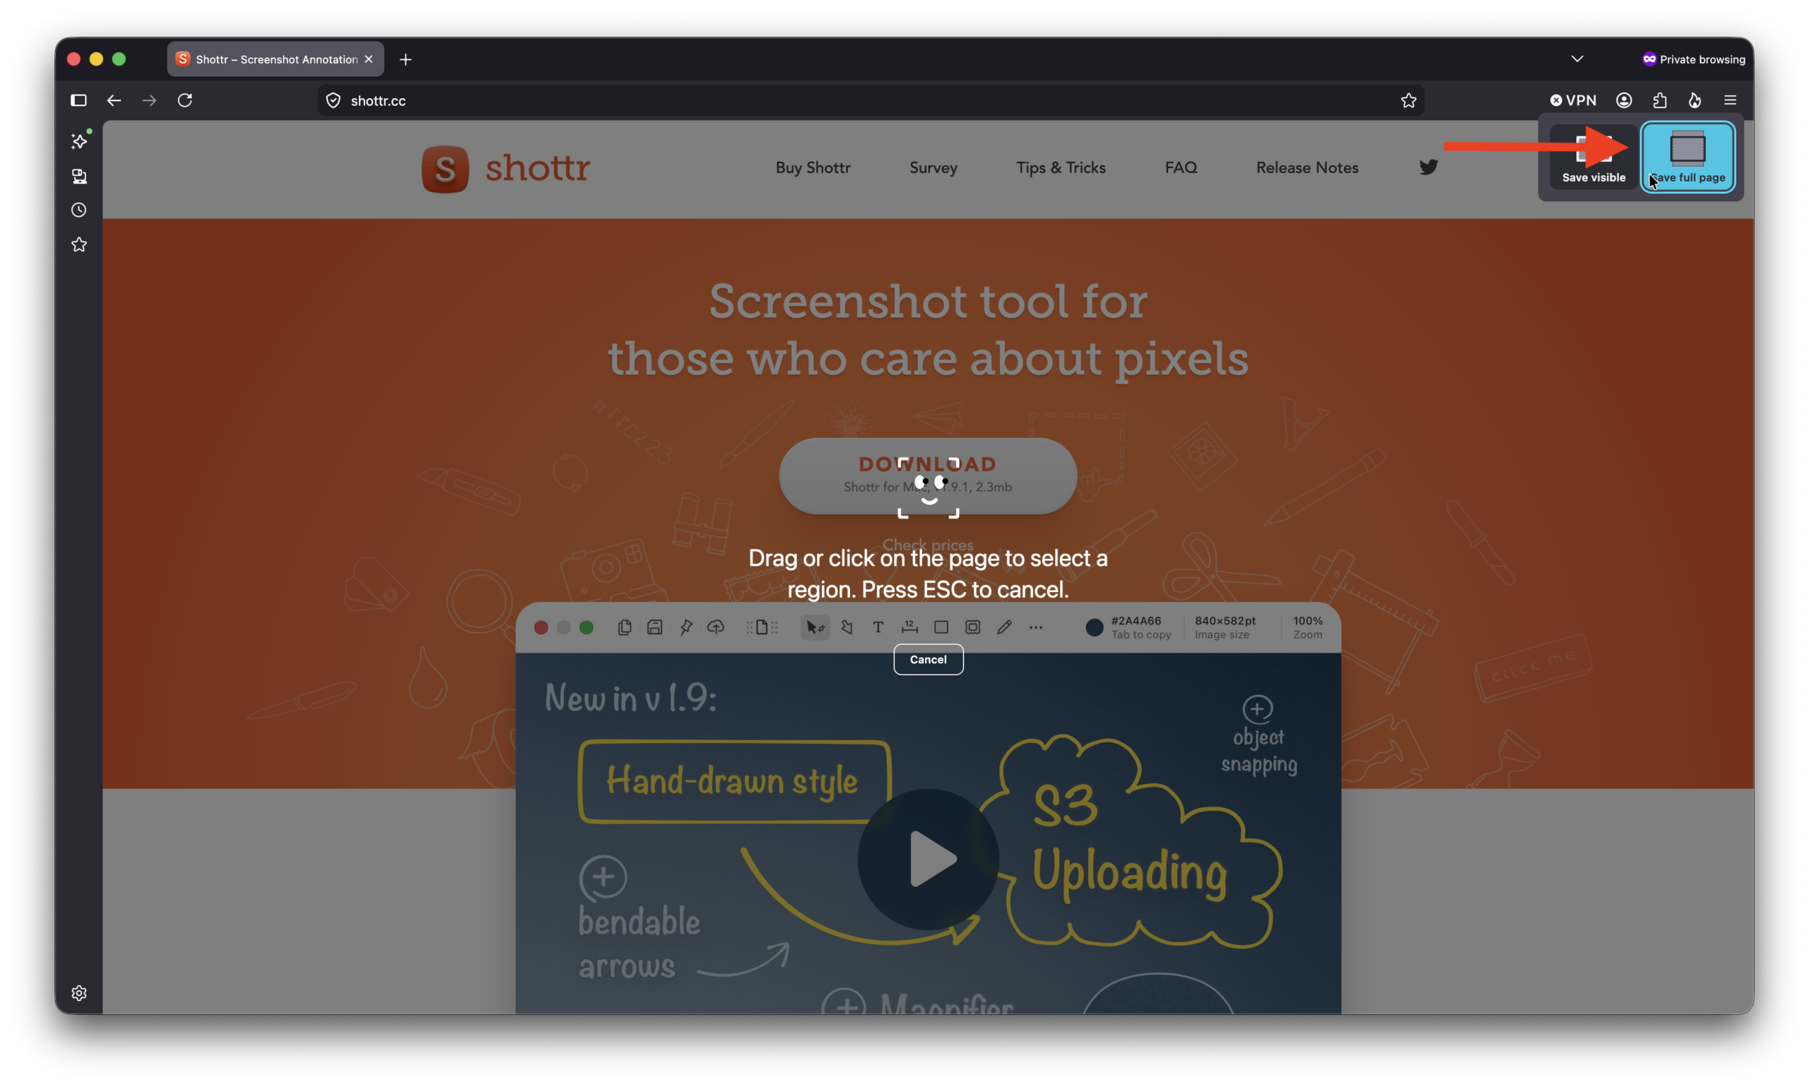
Task: Open the hamburger Easy Setup menu
Action: [1729, 100]
